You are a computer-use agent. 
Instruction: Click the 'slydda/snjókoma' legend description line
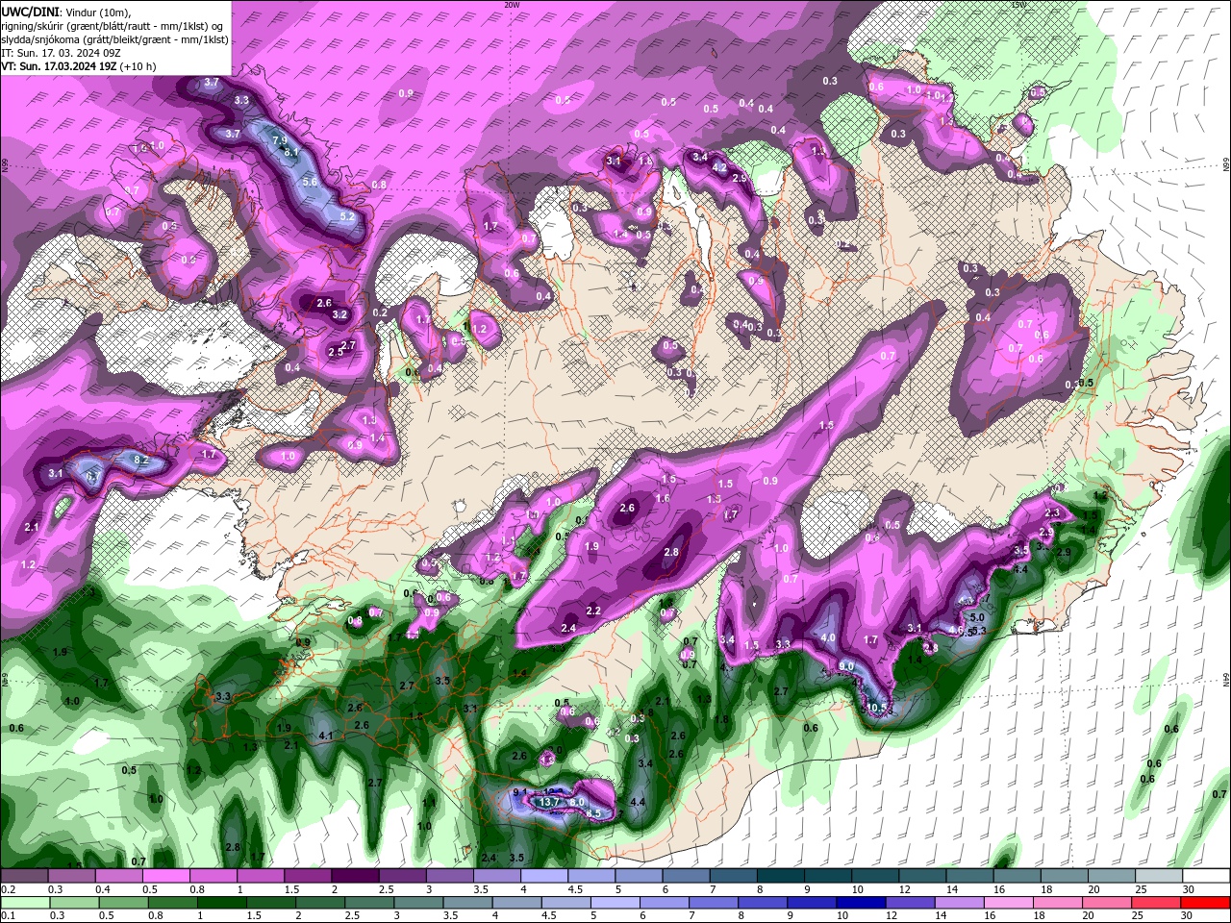pyautogui.click(x=114, y=39)
